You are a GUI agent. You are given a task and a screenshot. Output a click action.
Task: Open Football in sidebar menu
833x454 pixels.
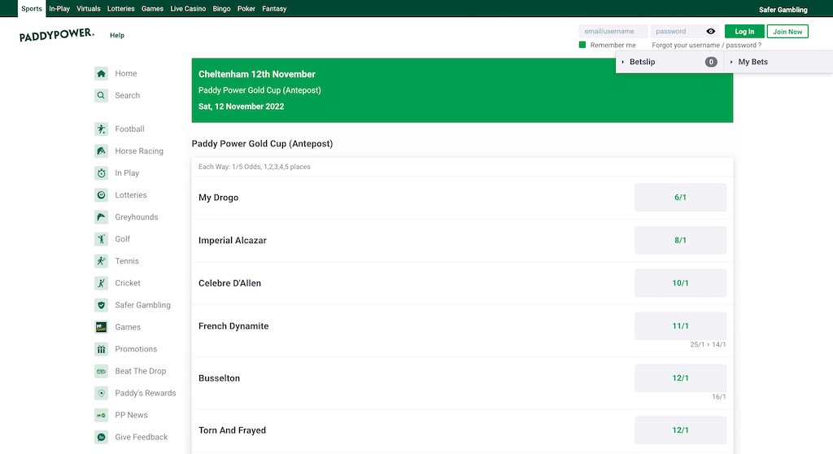[x=129, y=129]
